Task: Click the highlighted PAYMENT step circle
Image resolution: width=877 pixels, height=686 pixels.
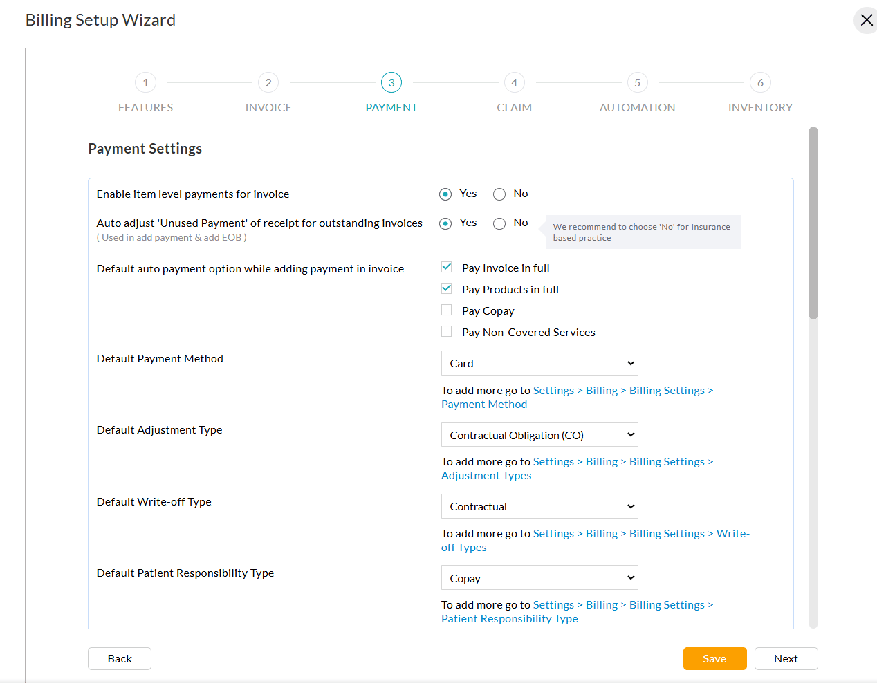Action: (x=391, y=82)
